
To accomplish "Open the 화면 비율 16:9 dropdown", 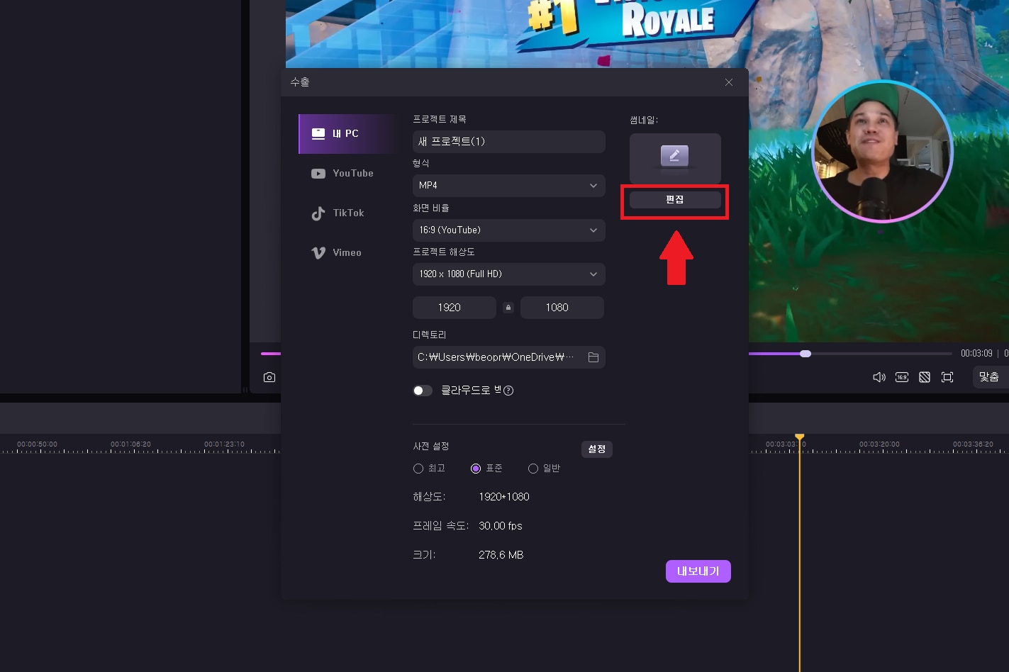I will [x=509, y=230].
